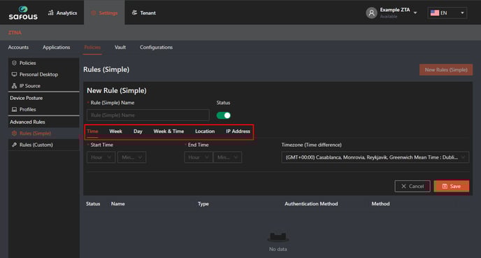Open the Settings top menu
The image size is (481, 258).
104,13
